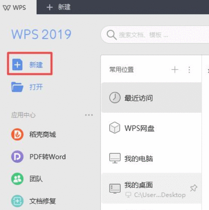Focus the 搜索文档、模板 search field
The width and height of the screenshot is (209, 210).
click(x=155, y=35)
